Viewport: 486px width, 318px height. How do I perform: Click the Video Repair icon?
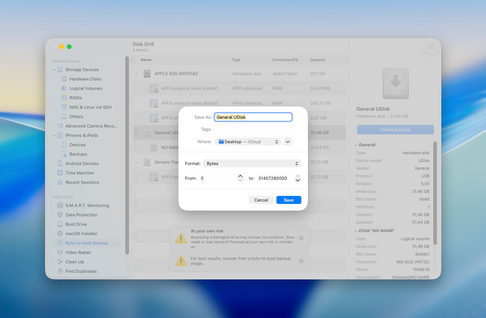point(60,252)
